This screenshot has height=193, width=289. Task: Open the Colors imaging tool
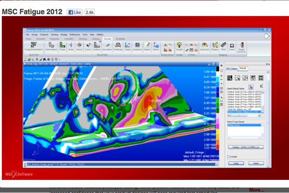232,47
